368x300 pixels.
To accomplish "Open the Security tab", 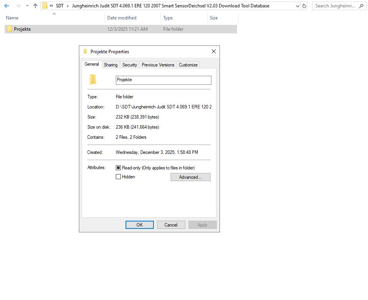I will [x=129, y=65].
